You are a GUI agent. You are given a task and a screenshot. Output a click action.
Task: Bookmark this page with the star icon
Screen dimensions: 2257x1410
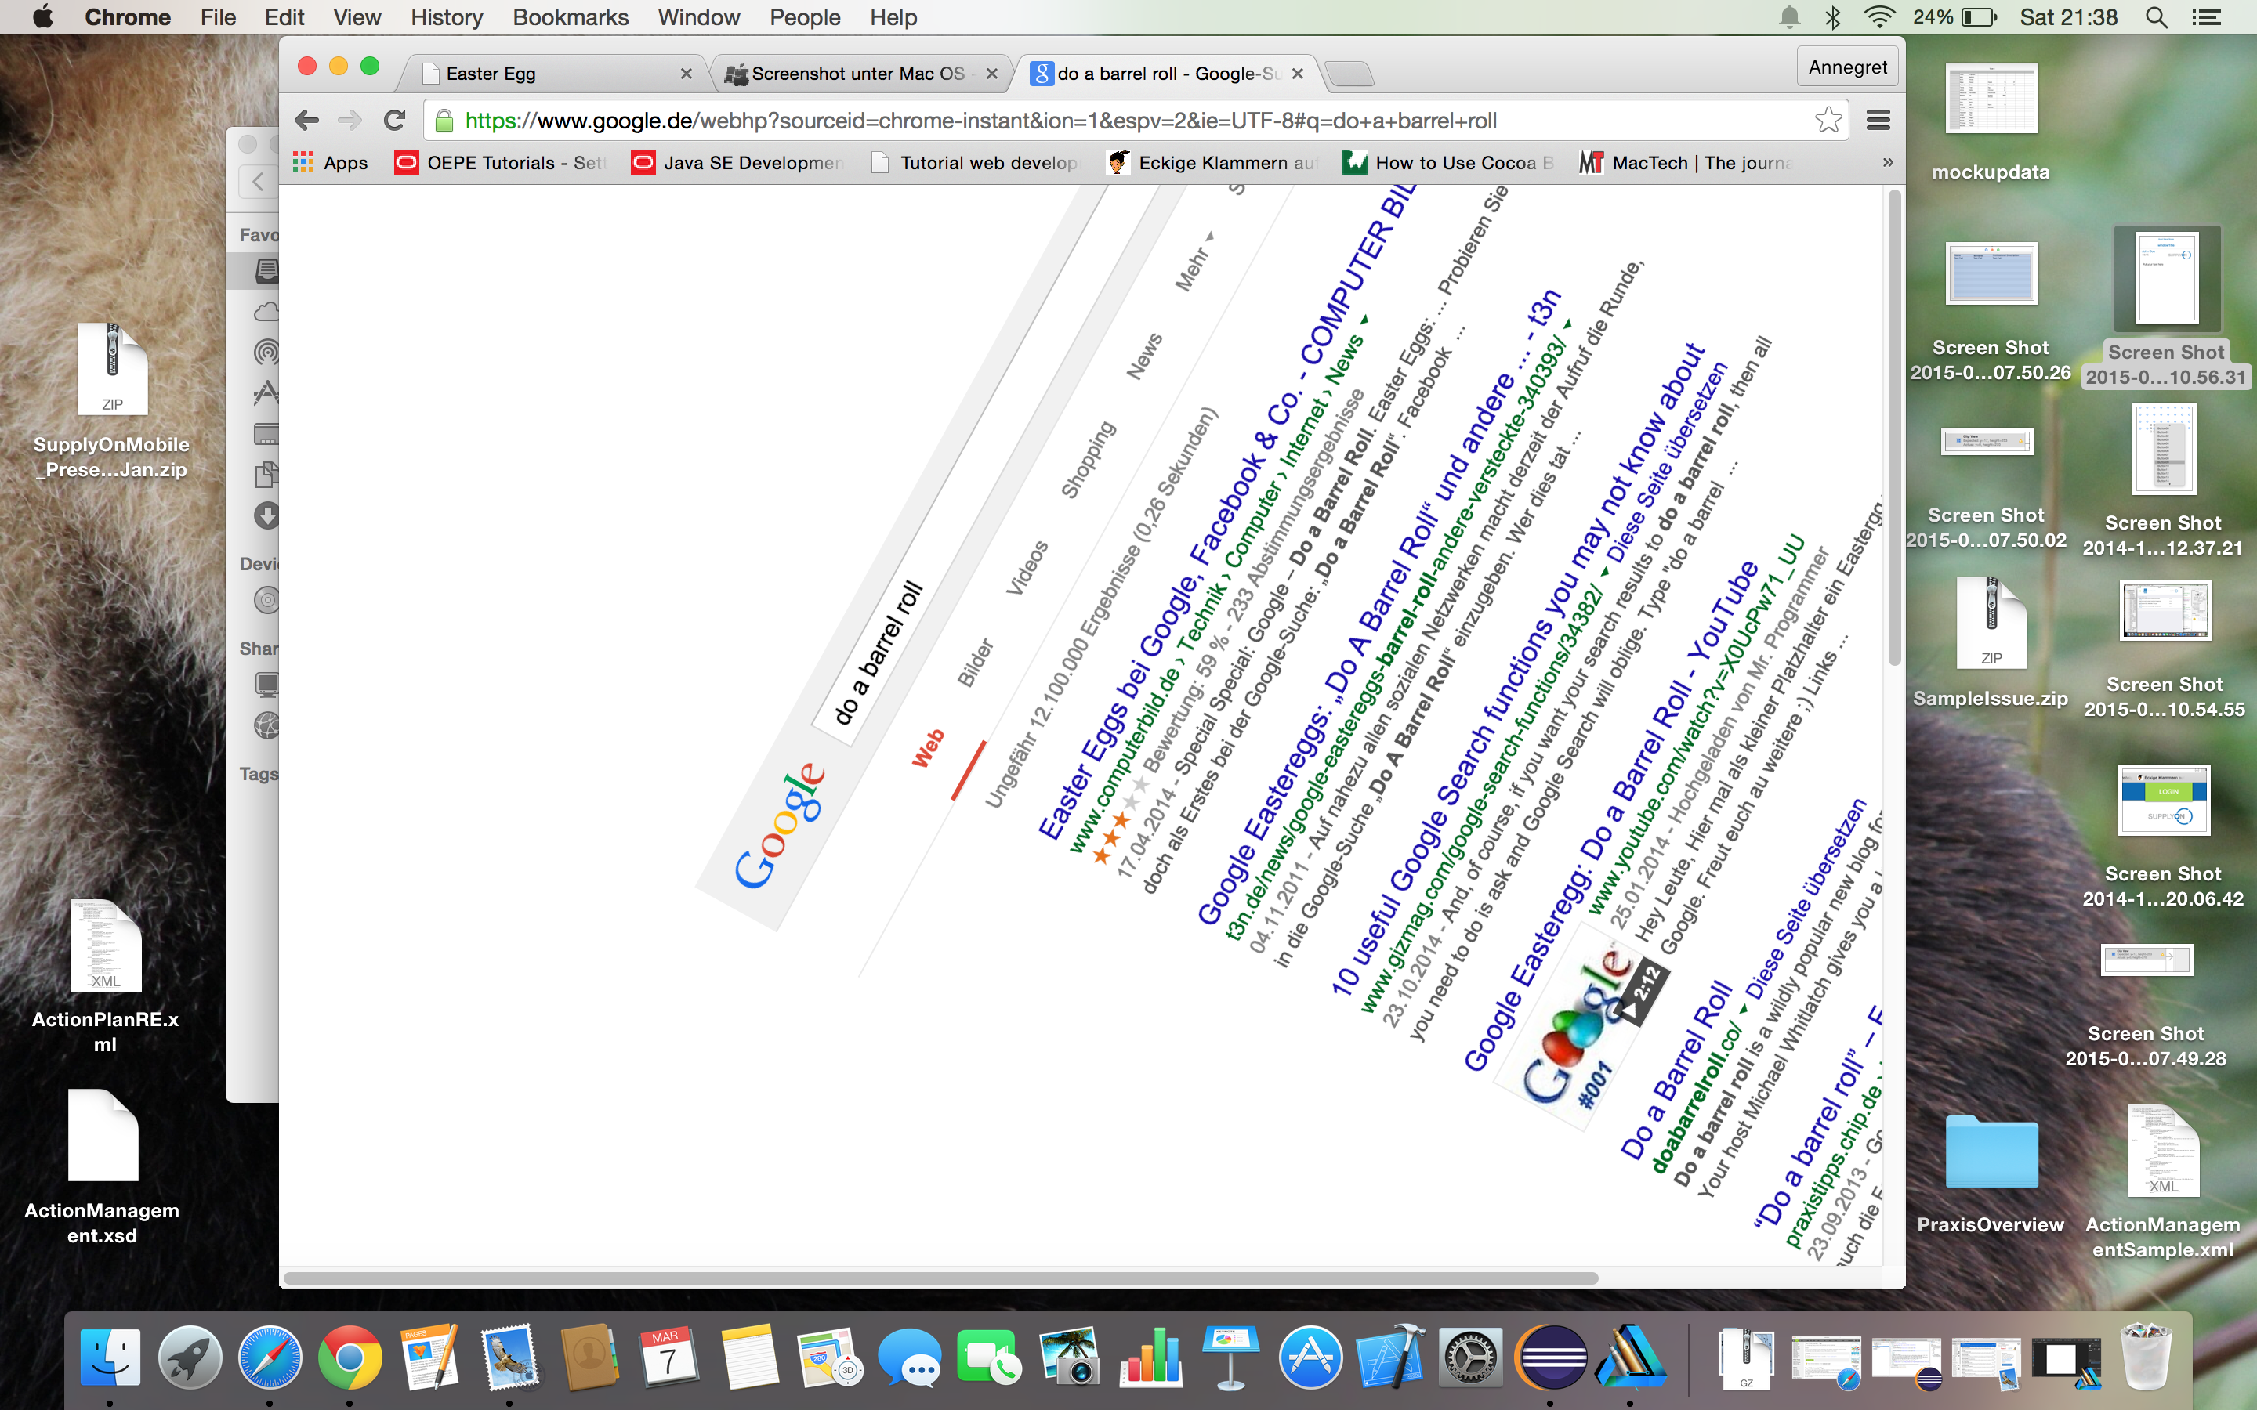point(1828,119)
